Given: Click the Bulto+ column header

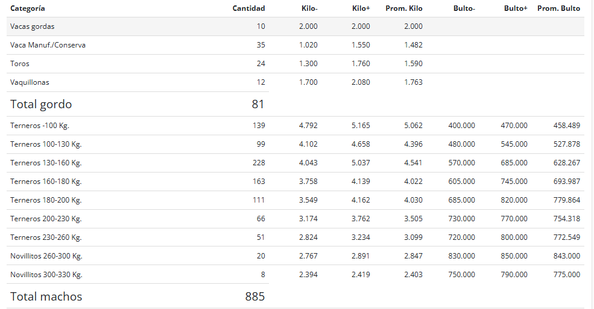Looking at the screenshot, I should [515, 8].
